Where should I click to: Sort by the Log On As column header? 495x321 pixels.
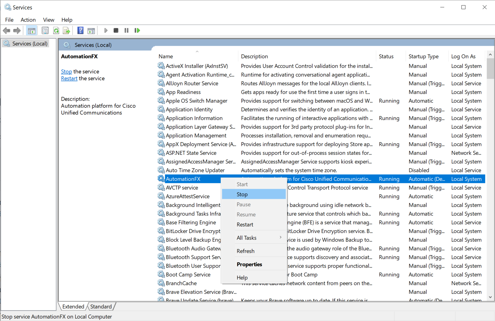point(467,56)
